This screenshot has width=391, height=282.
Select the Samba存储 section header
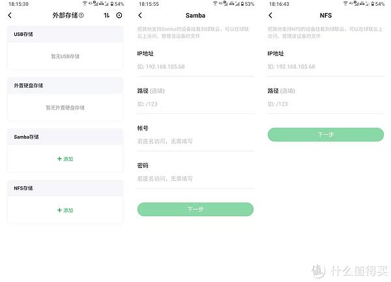coord(65,137)
